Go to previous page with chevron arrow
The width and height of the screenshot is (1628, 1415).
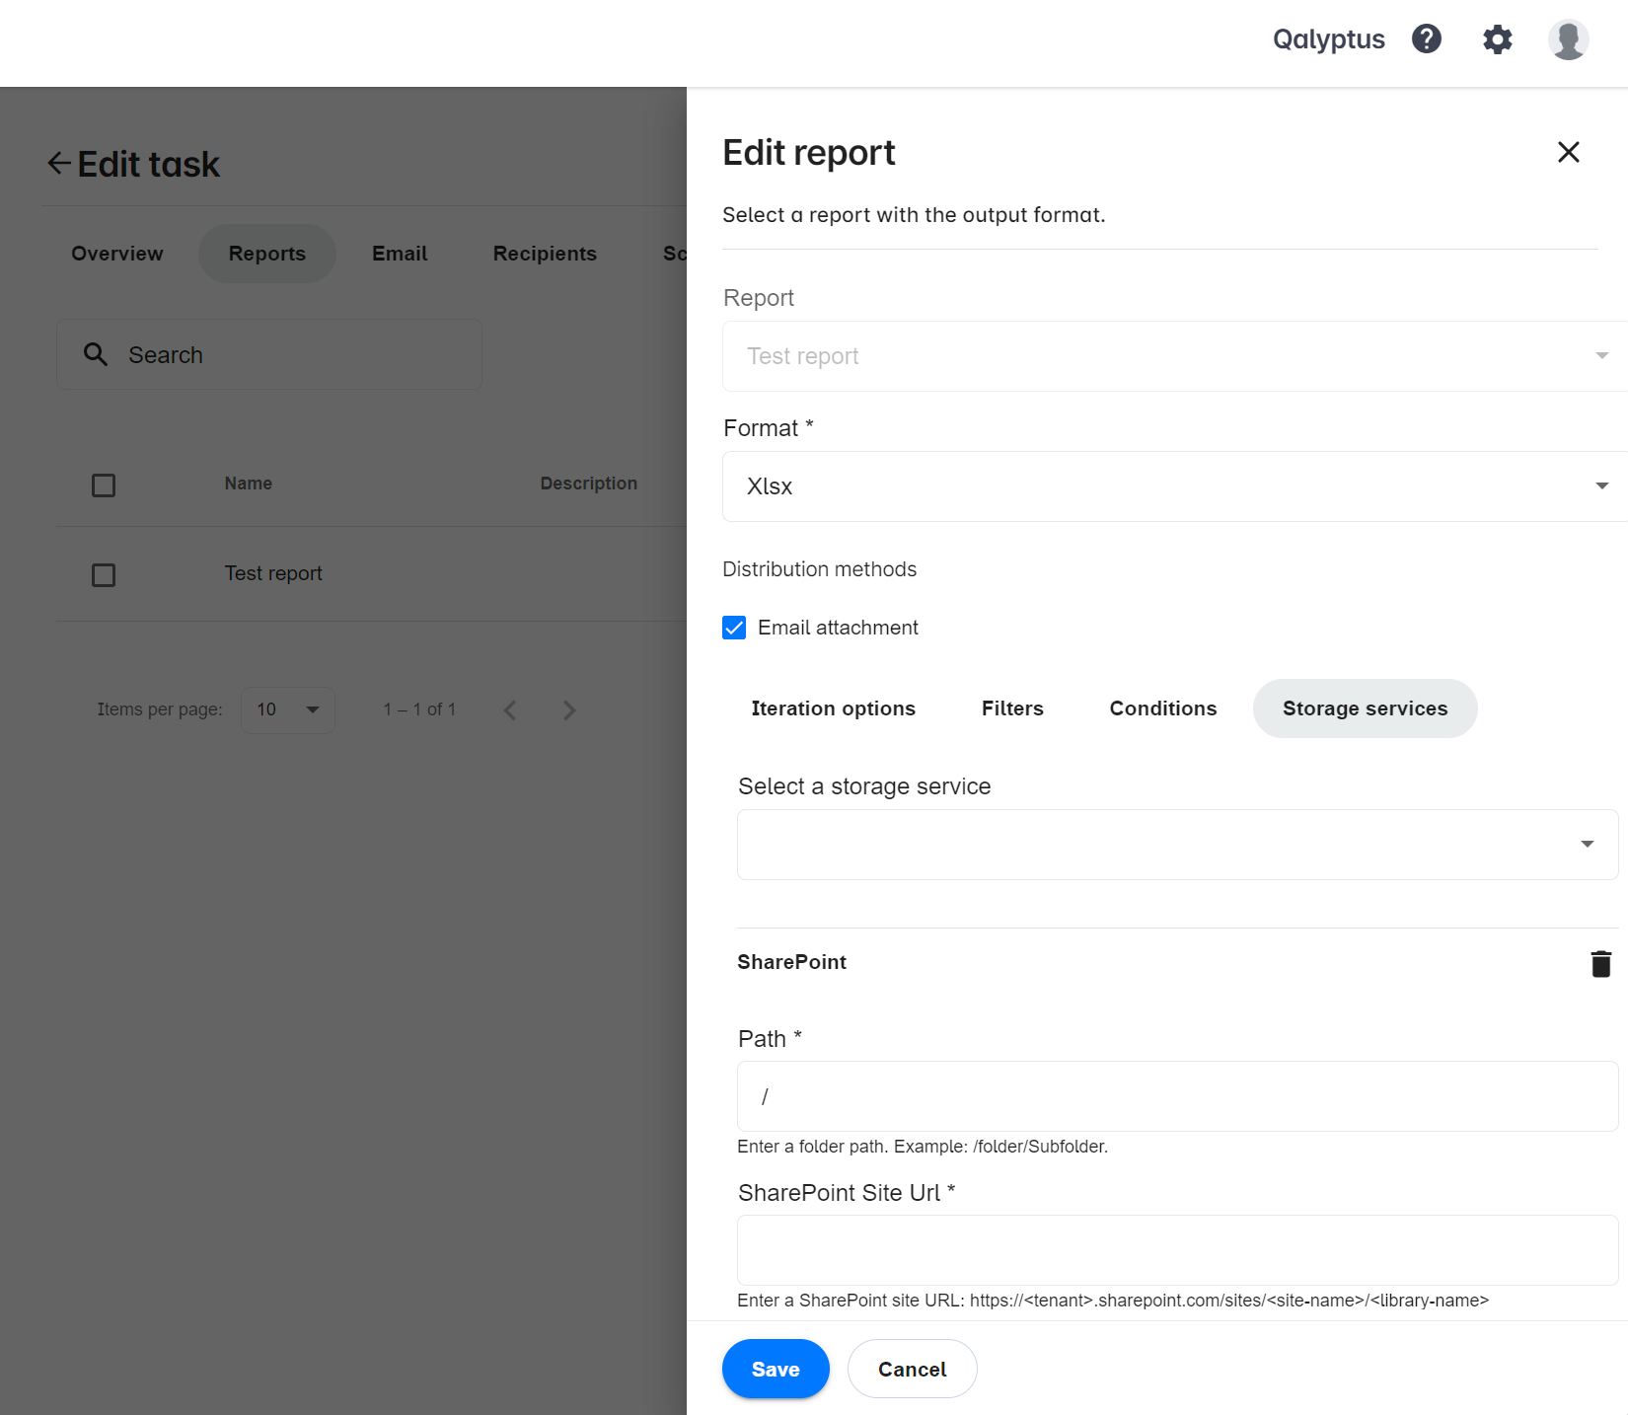pos(510,709)
